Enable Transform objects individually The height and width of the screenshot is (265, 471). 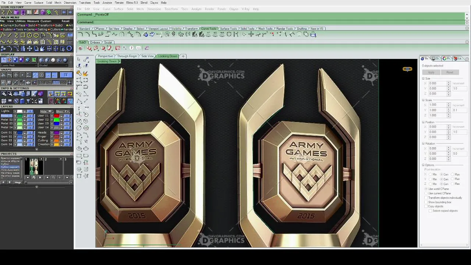pyautogui.click(x=426, y=198)
